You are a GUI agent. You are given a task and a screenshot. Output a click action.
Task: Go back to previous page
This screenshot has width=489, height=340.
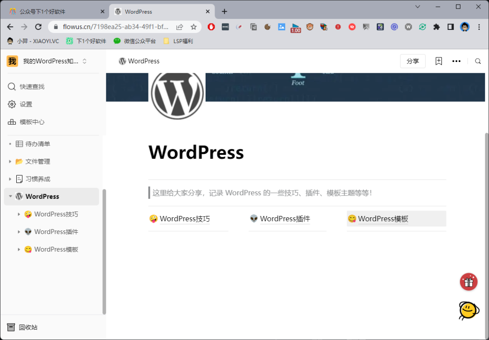(x=10, y=27)
